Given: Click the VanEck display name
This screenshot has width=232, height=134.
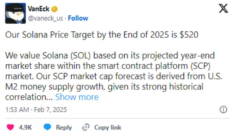Looking at the screenshot, I should coord(39,9).
